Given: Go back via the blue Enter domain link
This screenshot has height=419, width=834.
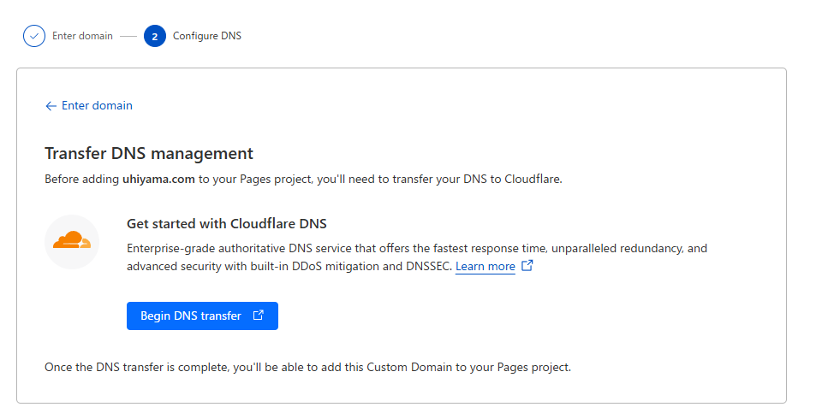Looking at the screenshot, I should (x=97, y=106).
